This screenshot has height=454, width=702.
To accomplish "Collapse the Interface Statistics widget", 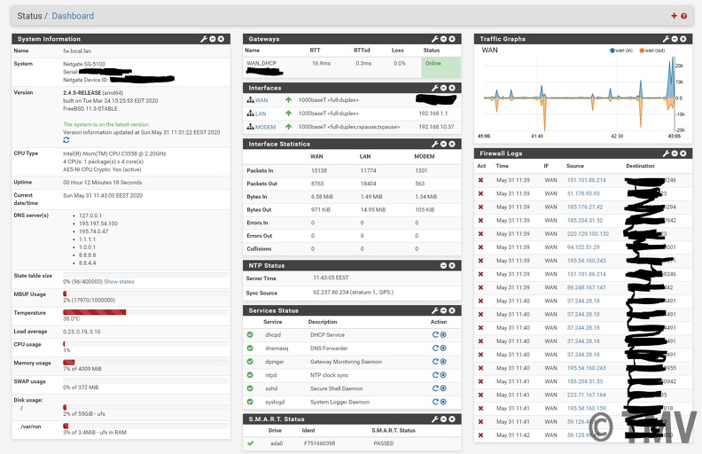I will point(443,144).
